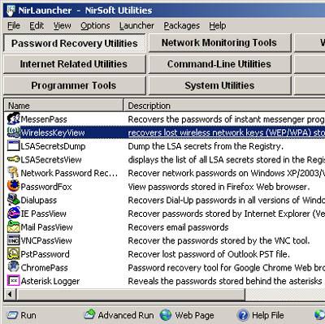This screenshot has width=325, height=324.
Task: Click the Mail PassView envelope icon
Action: (14, 227)
